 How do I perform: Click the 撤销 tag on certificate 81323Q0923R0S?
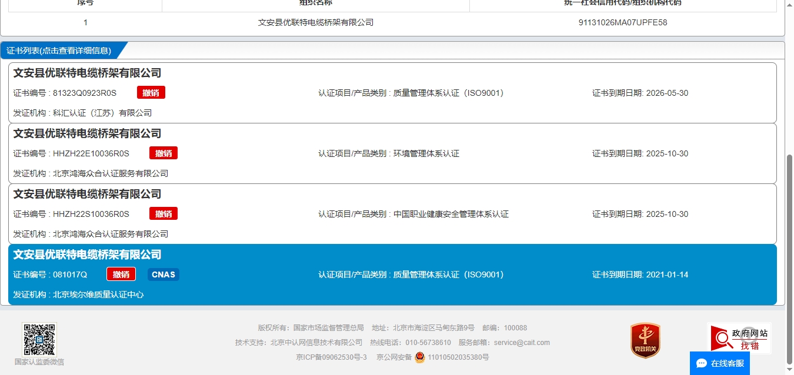(x=151, y=93)
